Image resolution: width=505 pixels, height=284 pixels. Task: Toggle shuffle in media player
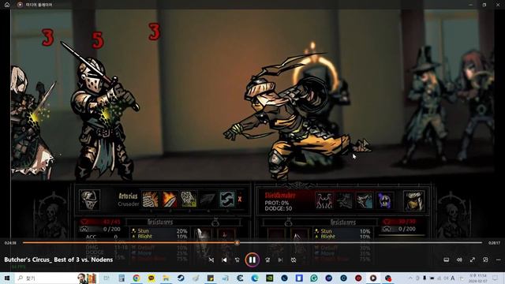click(211, 260)
